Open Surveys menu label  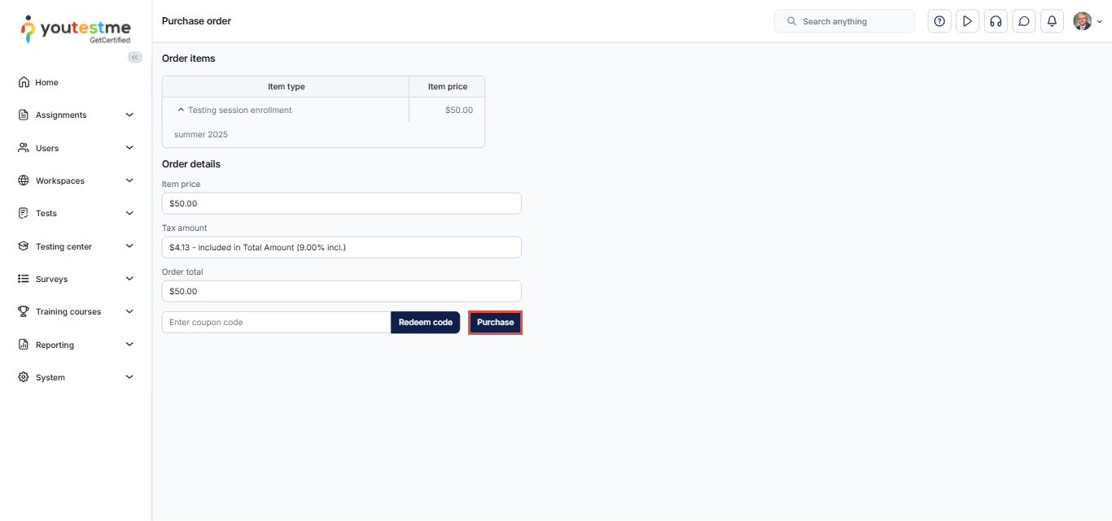click(51, 279)
